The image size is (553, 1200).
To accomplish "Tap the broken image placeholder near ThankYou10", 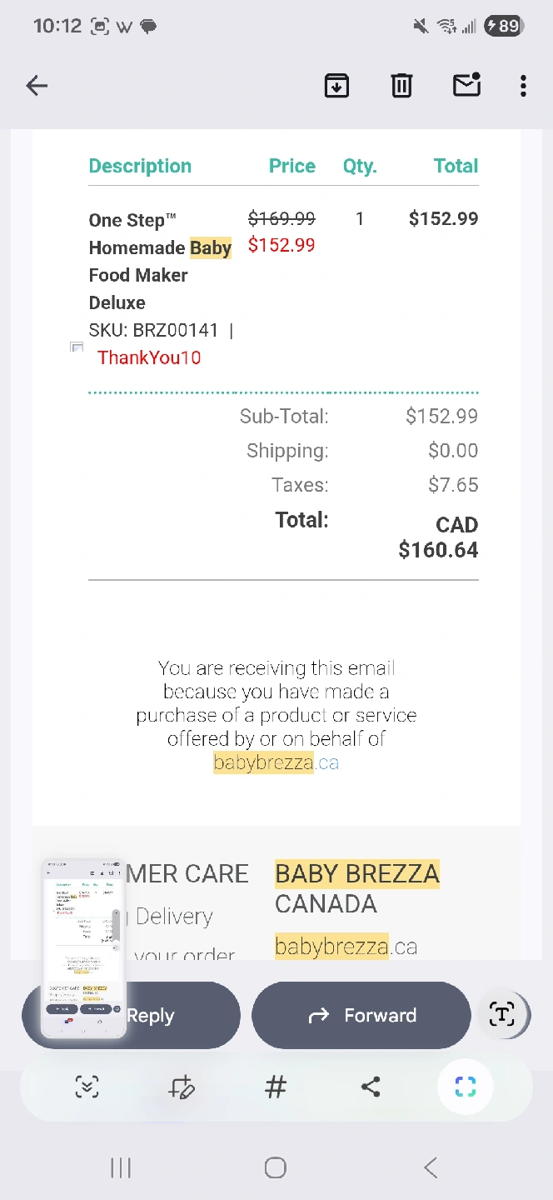I will tap(77, 347).
